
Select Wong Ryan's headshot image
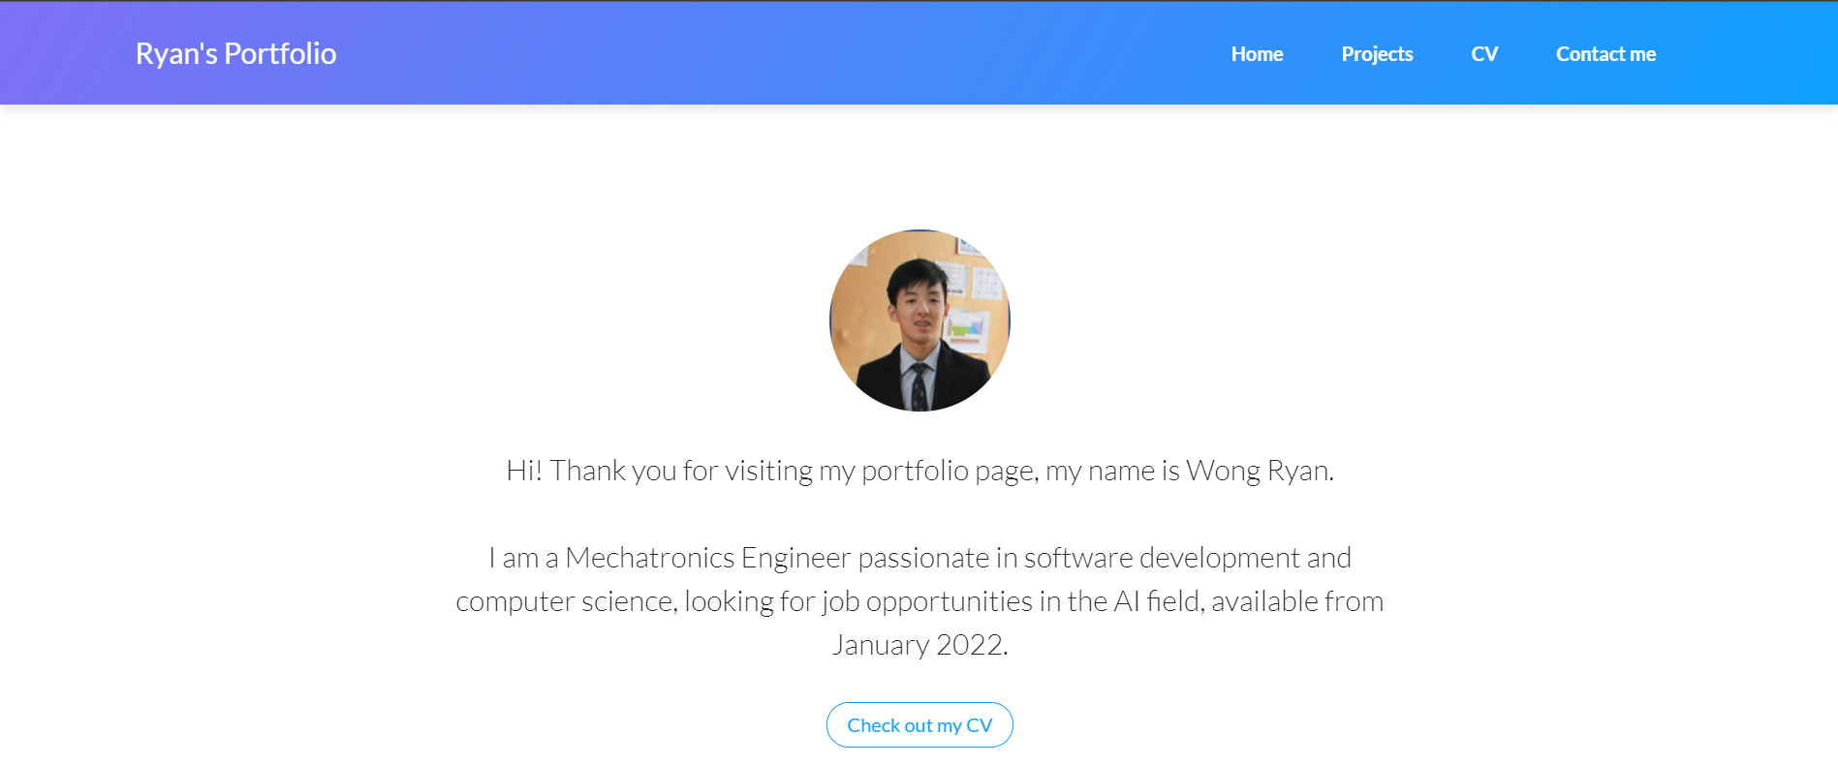click(919, 320)
